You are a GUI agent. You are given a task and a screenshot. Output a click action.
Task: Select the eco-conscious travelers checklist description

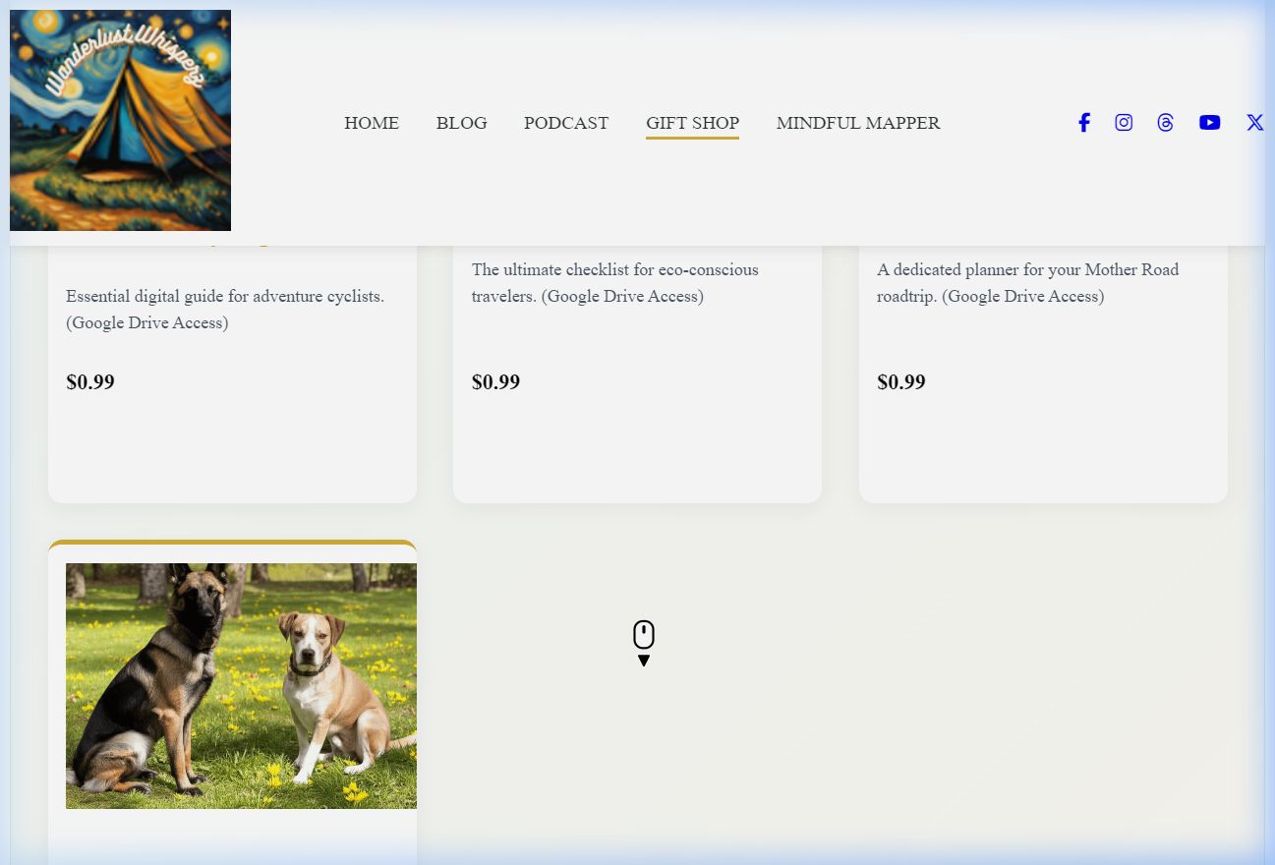click(x=615, y=283)
